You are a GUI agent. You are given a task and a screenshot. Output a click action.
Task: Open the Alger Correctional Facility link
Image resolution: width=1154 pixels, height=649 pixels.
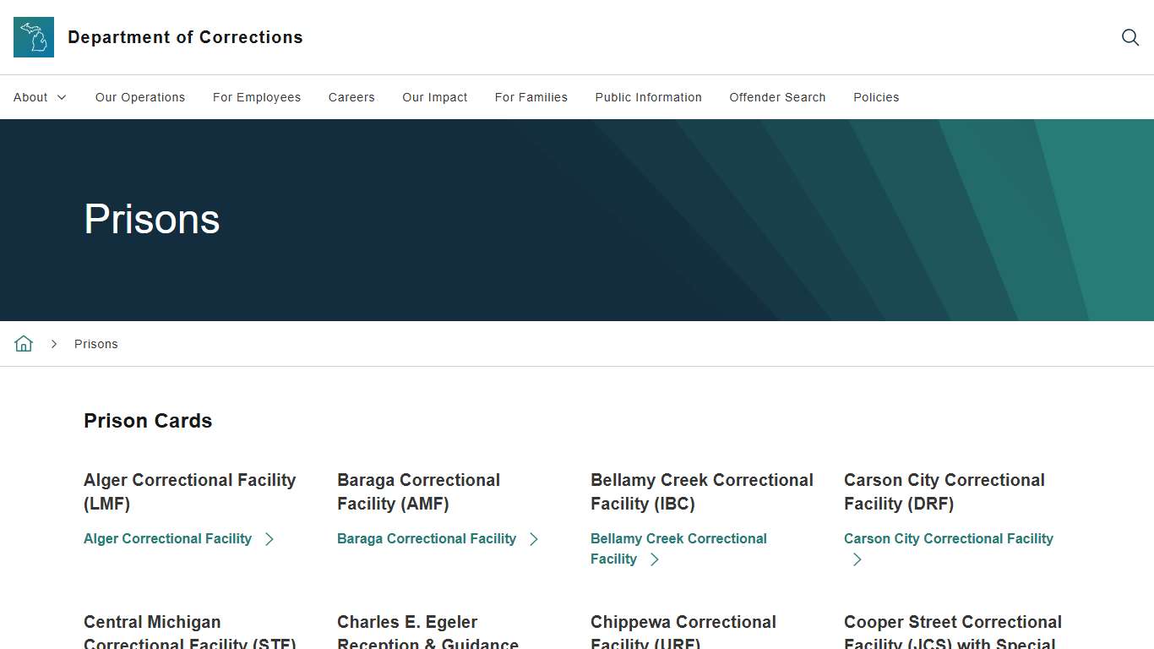[x=167, y=539]
